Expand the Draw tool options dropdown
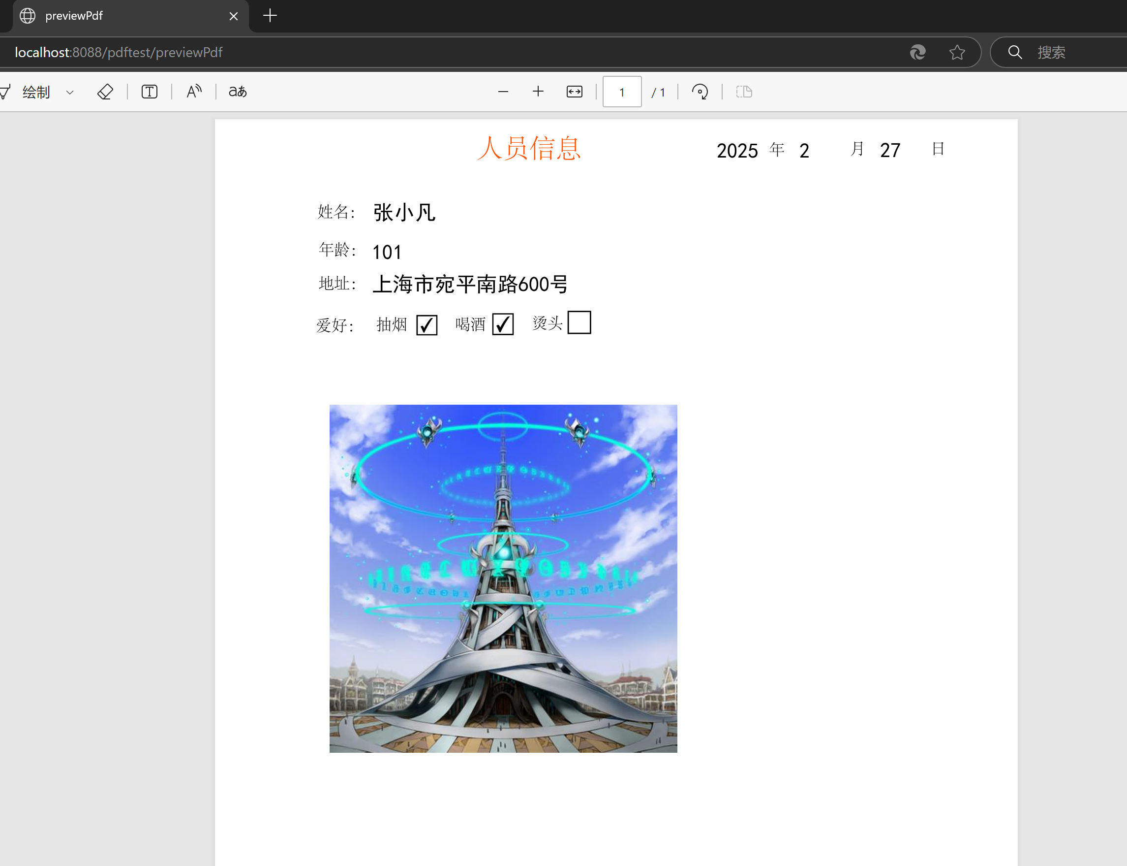1127x866 pixels. pyautogui.click(x=69, y=91)
